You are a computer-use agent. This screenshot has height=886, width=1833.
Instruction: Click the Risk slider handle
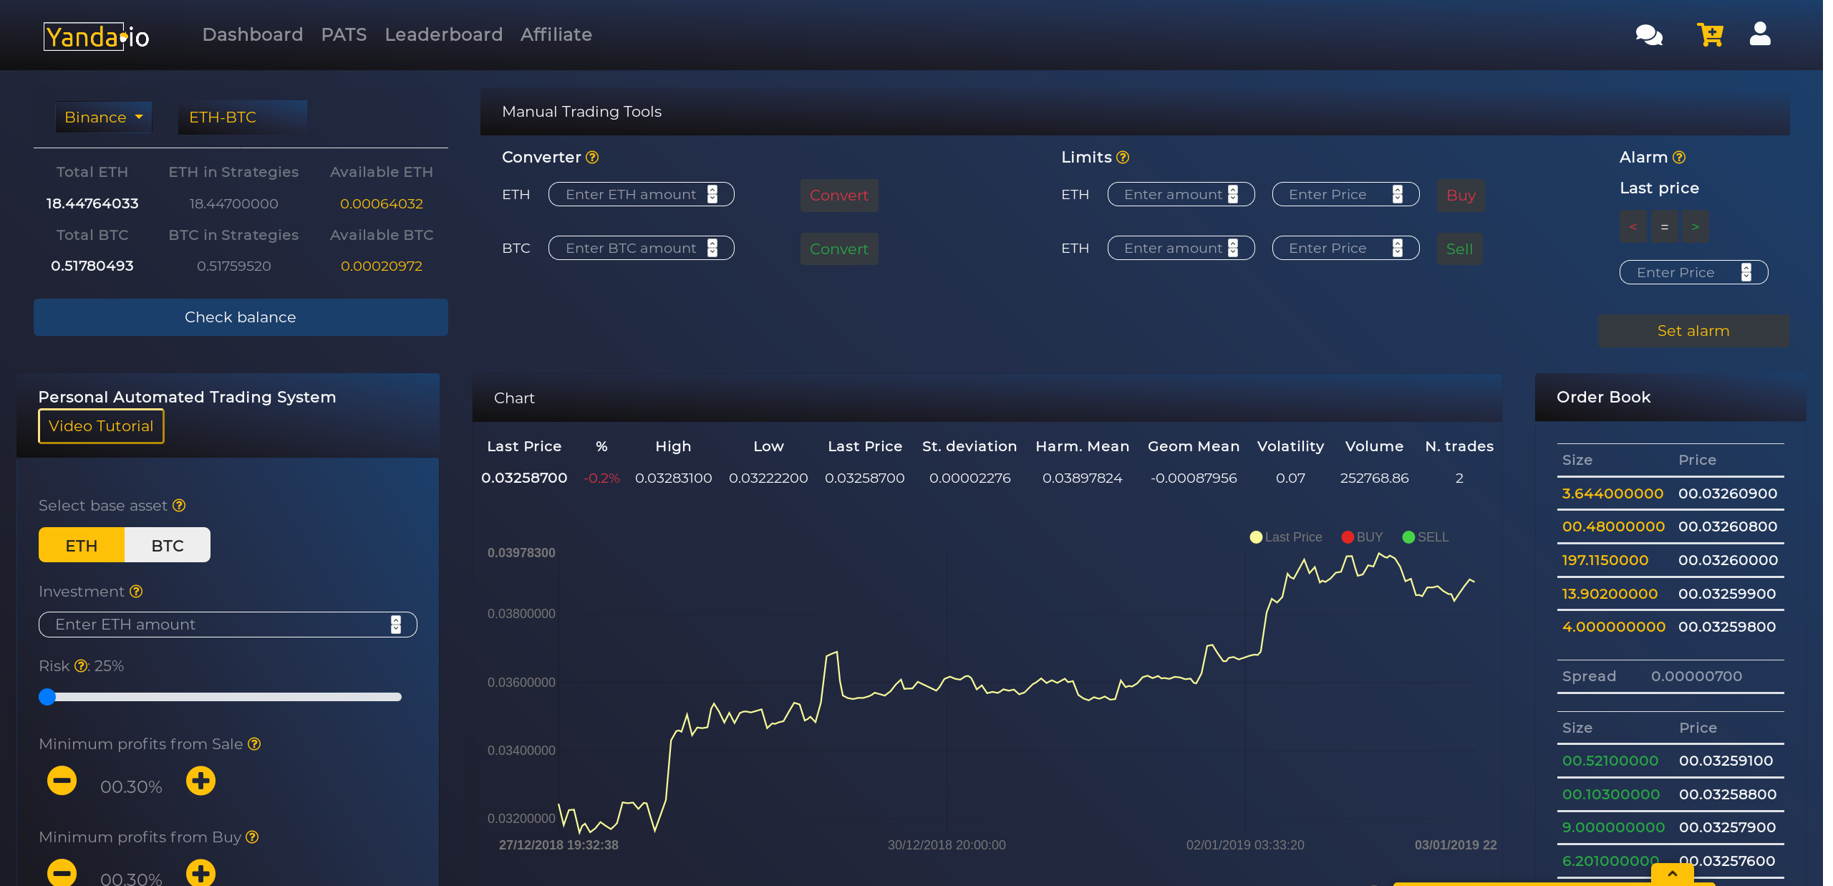(x=47, y=697)
